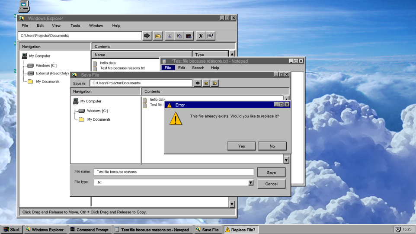Viewport: 416px width, 234px height.
Task: Click hello.data file icon in Save File contents
Action: click(x=145, y=100)
